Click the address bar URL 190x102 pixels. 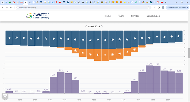(x=28, y=7)
